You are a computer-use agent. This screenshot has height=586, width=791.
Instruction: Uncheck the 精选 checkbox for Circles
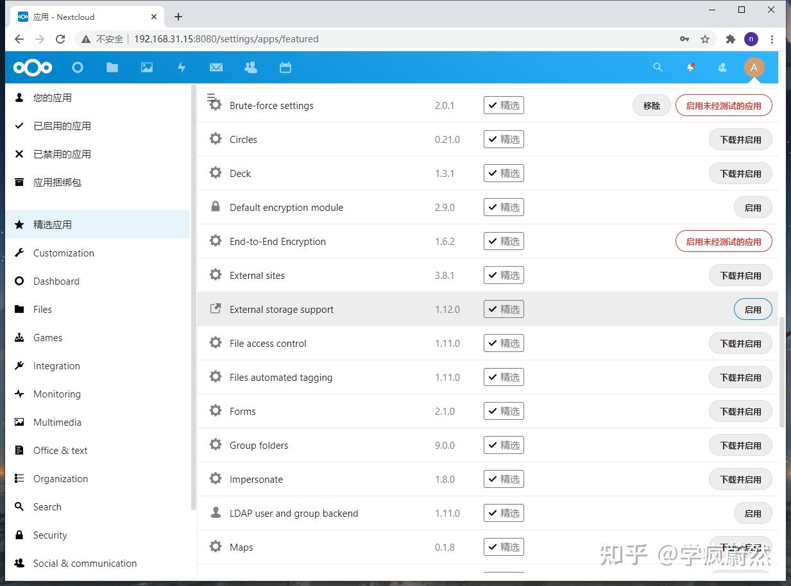[504, 139]
